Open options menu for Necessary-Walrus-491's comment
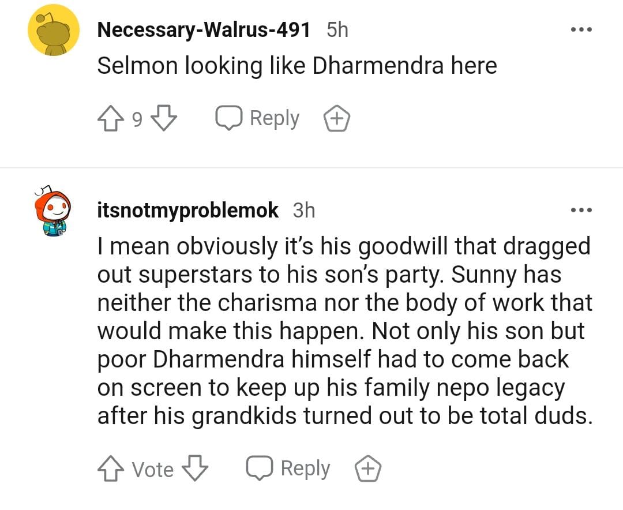Image resolution: width=623 pixels, height=510 pixels. pyautogui.click(x=581, y=31)
